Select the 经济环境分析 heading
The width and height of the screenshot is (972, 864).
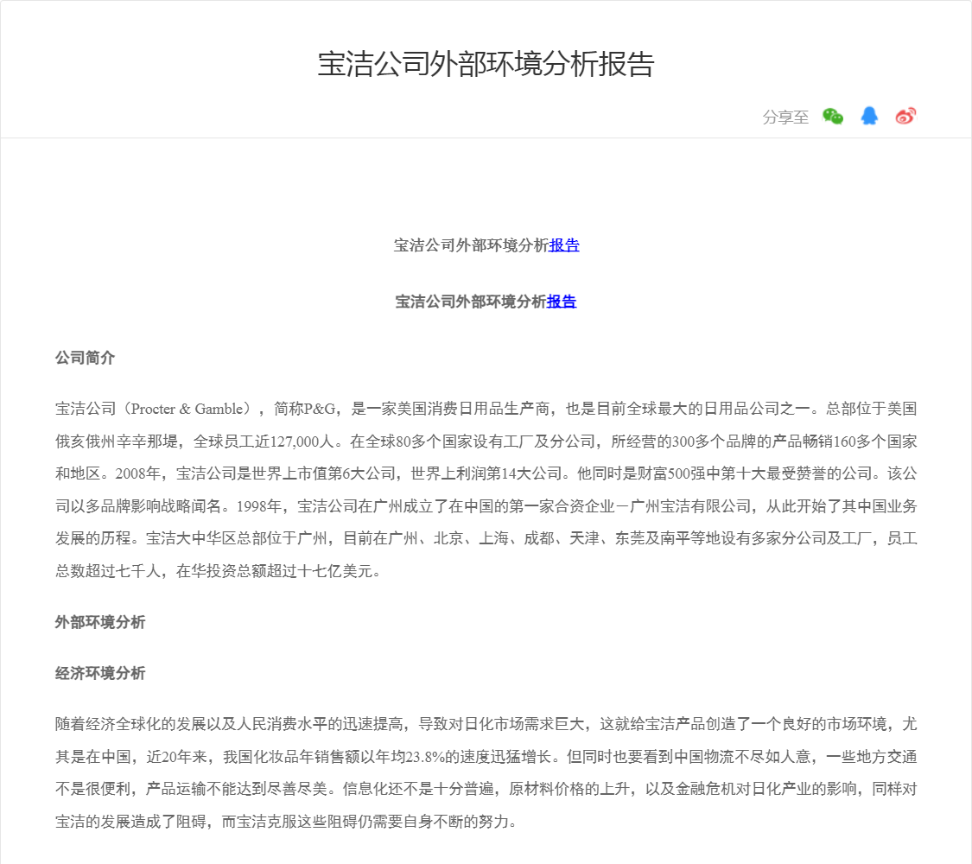pos(100,673)
